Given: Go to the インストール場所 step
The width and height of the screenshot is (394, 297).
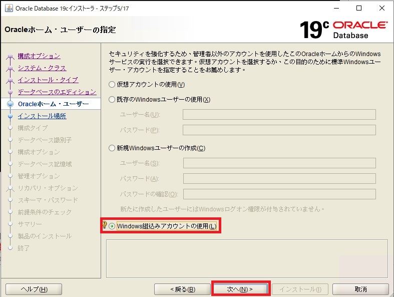Looking at the screenshot, I should coord(42,116).
